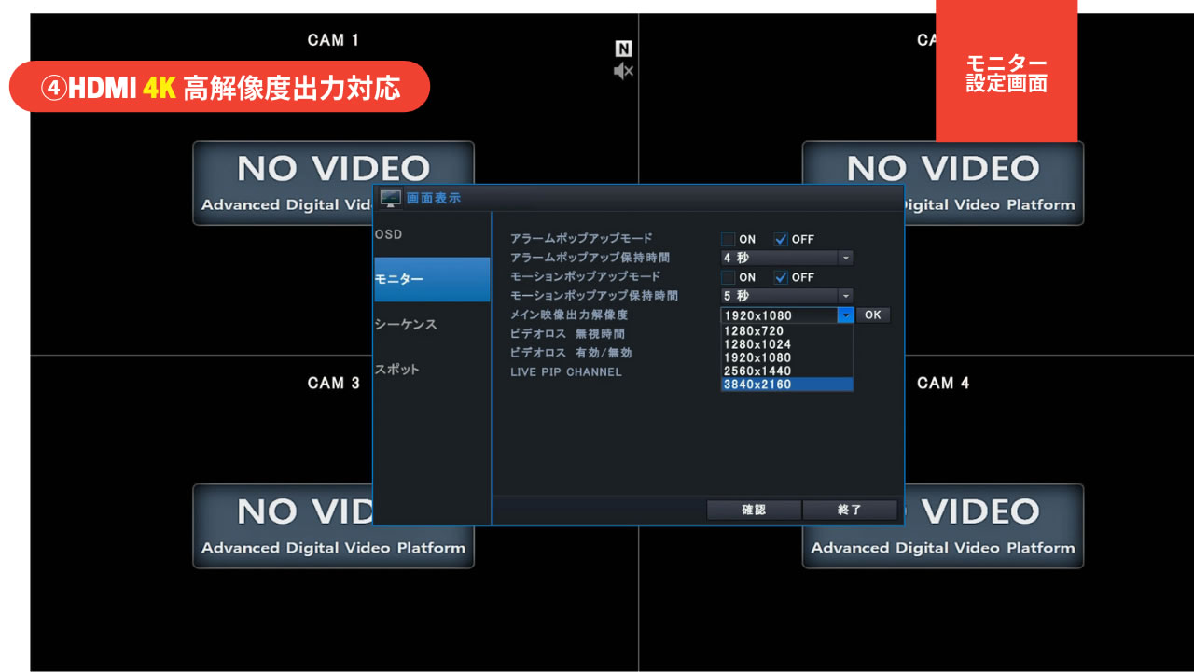
Task: Click the N status icon in CAM 1
Action: tap(623, 49)
